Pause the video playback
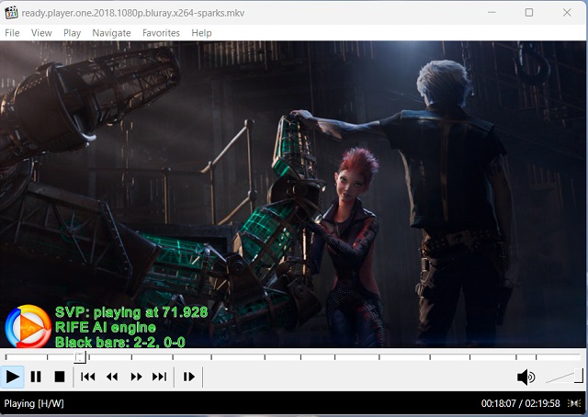This screenshot has width=588, height=417. click(x=36, y=377)
